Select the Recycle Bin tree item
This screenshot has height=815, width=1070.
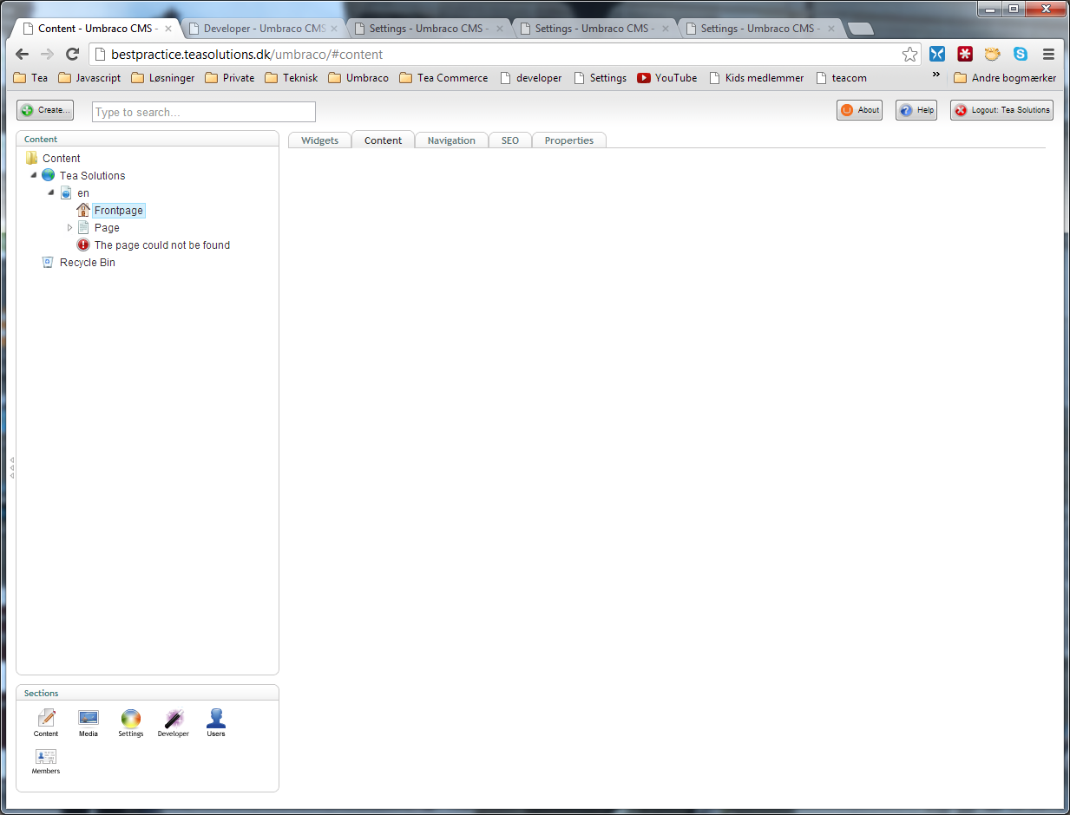click(x=88, y=263)
